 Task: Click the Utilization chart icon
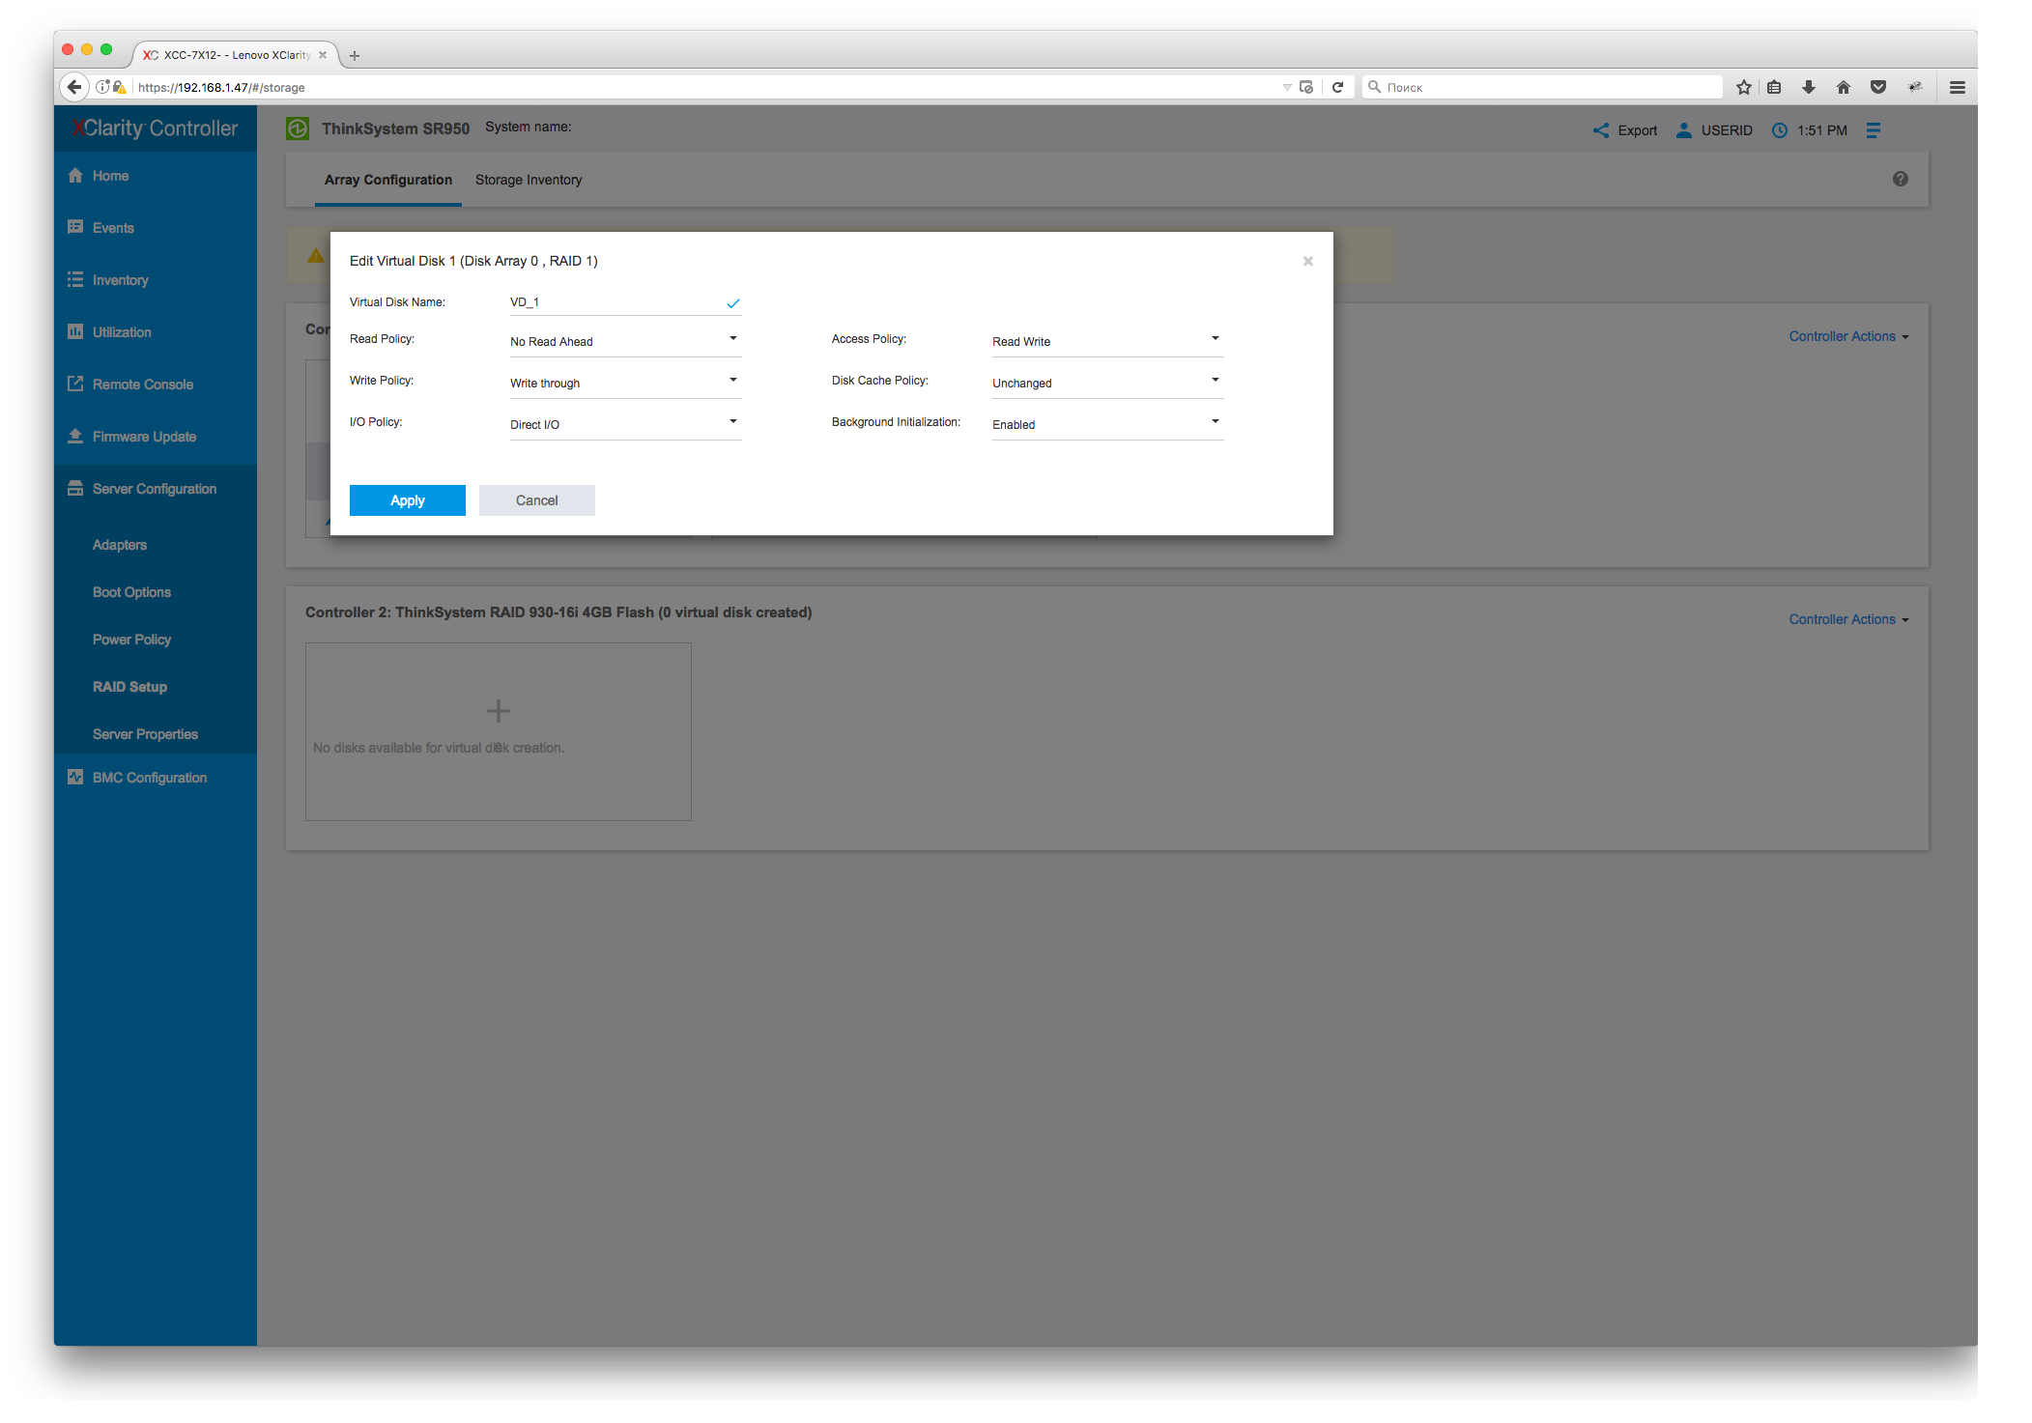coord(75,332)
